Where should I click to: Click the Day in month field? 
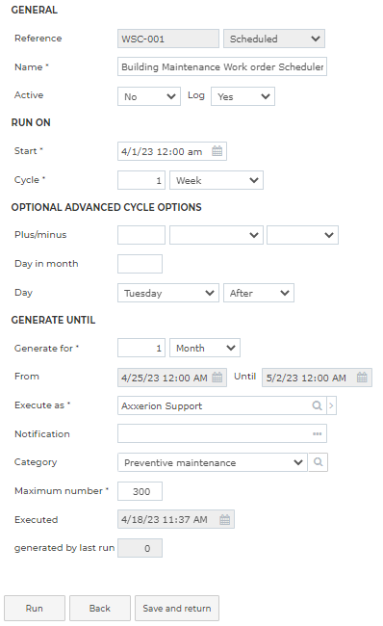(140, 264)
